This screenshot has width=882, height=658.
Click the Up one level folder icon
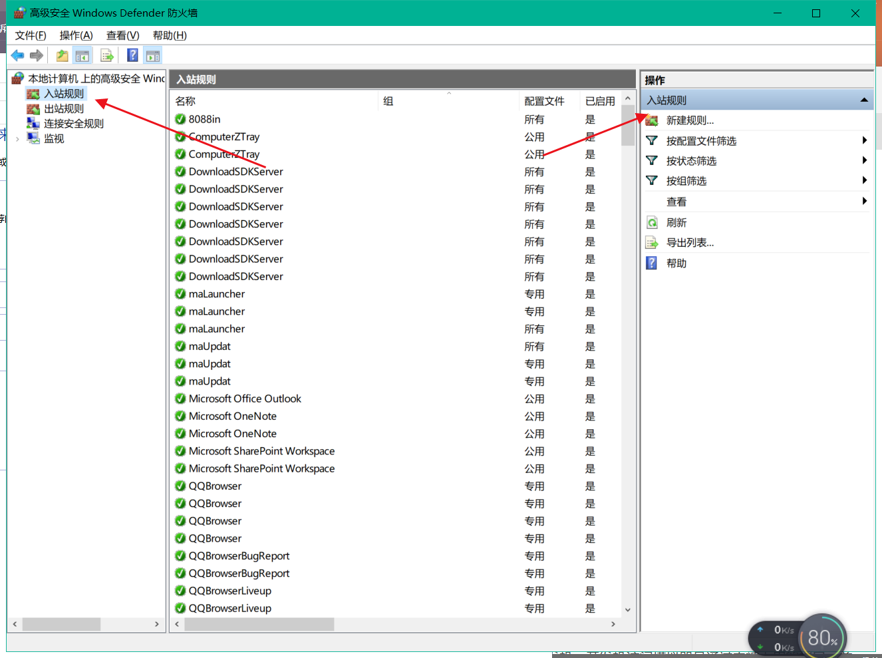62,56
